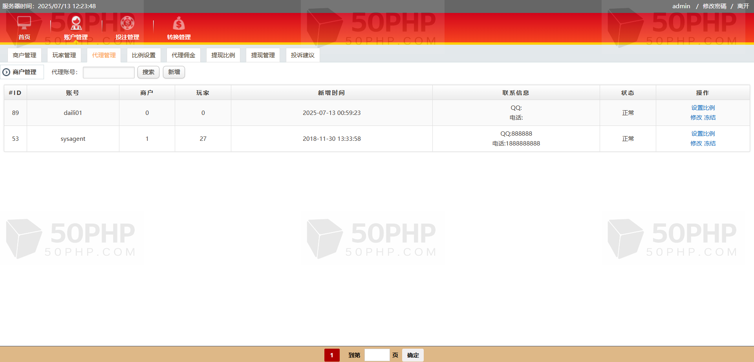Open the 投诉建议 tab

click(x=302, y=55)
